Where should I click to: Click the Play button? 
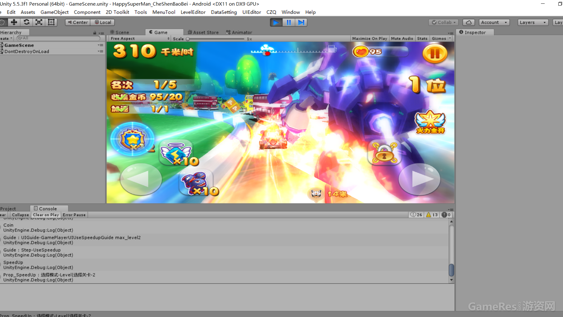tap(276, 22)
